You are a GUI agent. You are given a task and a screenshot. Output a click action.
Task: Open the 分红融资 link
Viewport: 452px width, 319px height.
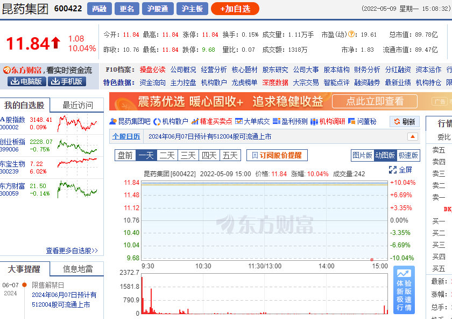point(398,70)
